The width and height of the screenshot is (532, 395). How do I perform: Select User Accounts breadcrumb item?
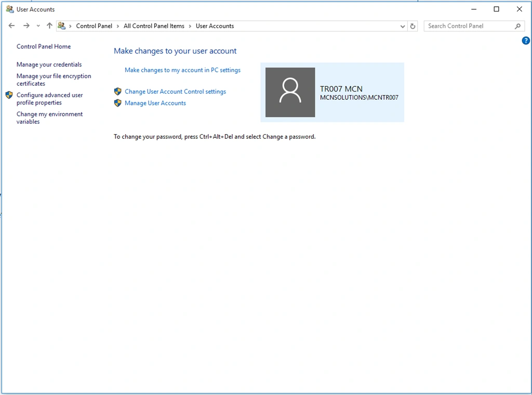tap(215, 26)
